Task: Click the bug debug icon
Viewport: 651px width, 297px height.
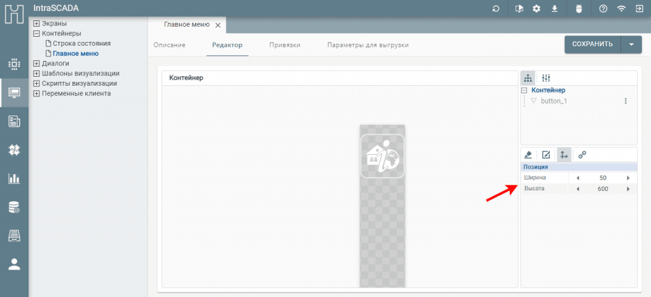Action: point(579,9)
